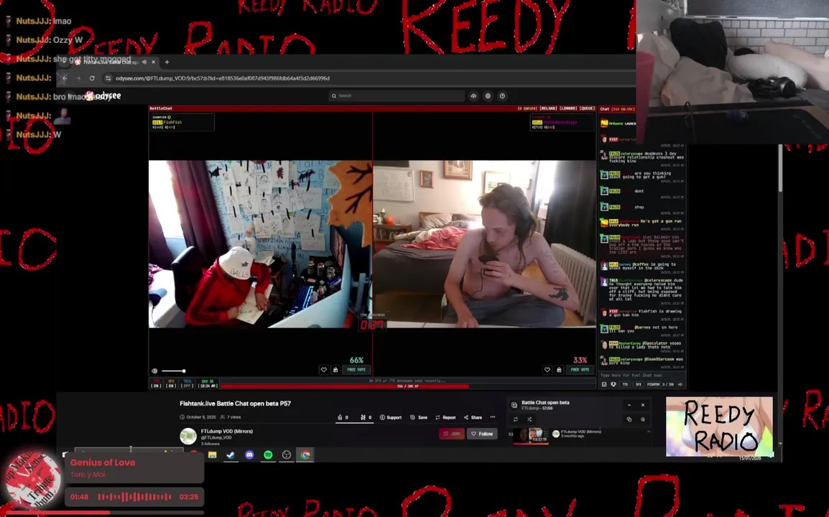Collapse the Battle Chat open beta playlist

[629, 405]
